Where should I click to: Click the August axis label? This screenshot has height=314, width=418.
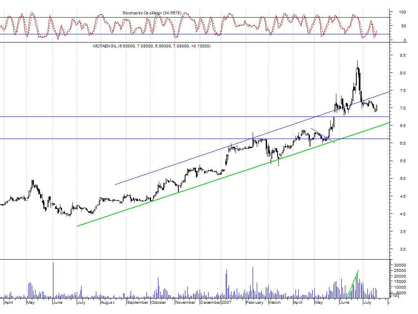point(108,303)
